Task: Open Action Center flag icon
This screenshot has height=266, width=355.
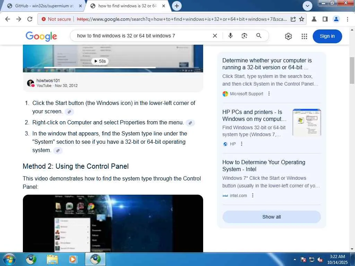Action: 303,259
